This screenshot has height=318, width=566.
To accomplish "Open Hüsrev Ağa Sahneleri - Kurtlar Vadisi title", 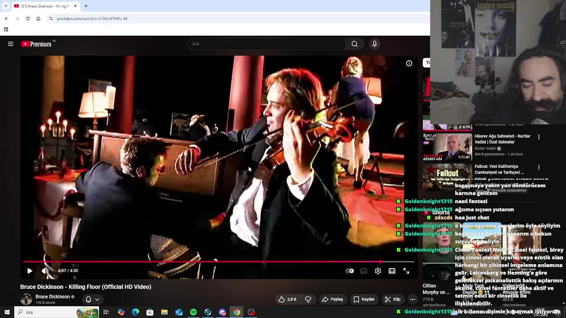I will [x=502, y=139].
